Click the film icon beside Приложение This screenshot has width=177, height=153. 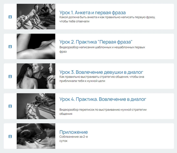tap(10, 137)
